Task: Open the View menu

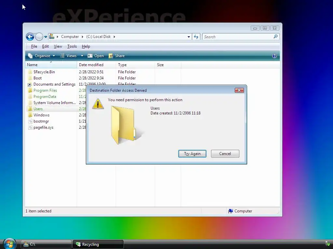Action: pyautogui.click(x=58, y=46)
